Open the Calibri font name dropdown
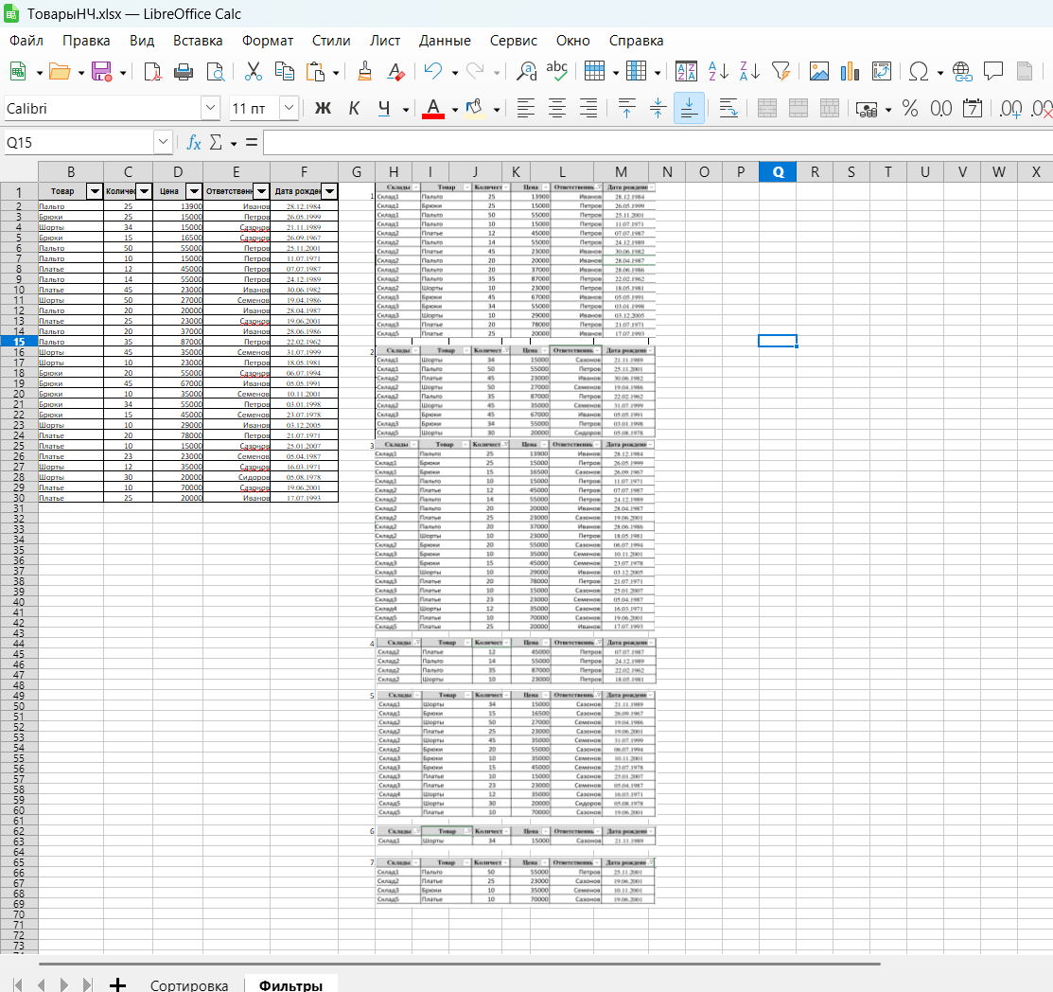This screenshot has height=992, width=1053. coord(211,108)
